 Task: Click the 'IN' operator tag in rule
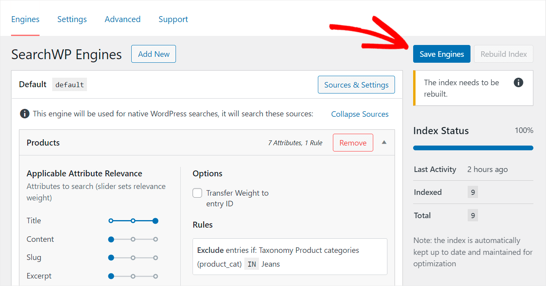coord(251,264)
